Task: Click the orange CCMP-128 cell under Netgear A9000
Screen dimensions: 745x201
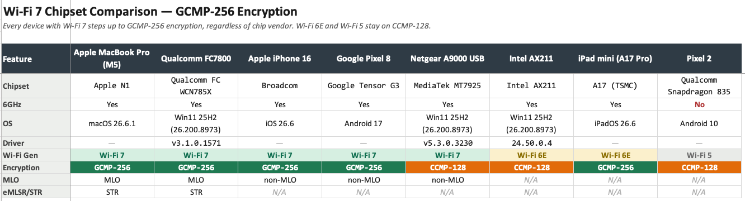Action: coord(447,167)
